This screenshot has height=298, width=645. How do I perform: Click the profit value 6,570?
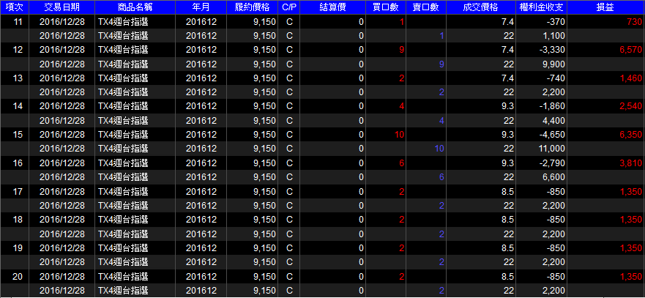[x=630, y=50]
